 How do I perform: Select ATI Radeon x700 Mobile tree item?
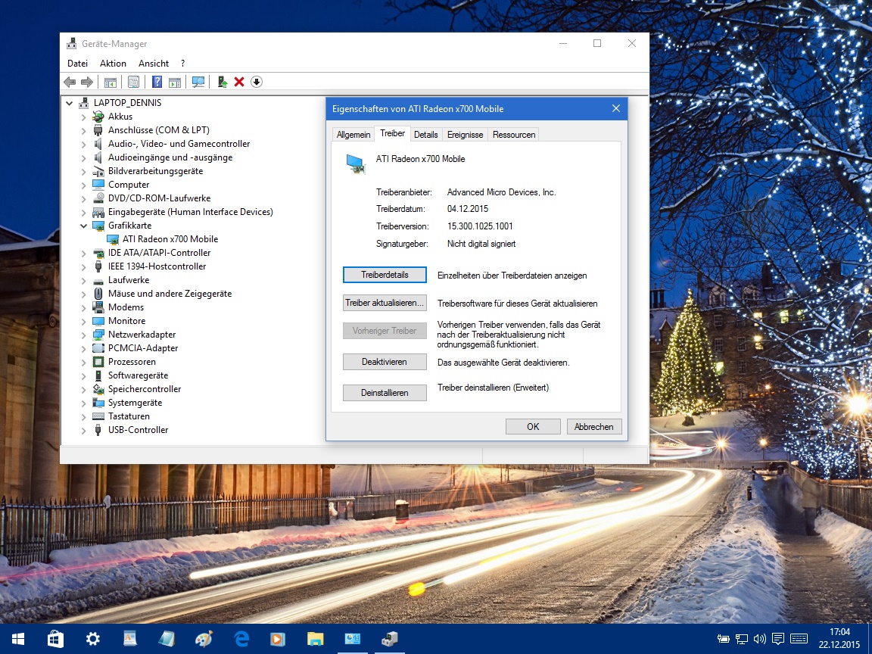coord(170,239)
